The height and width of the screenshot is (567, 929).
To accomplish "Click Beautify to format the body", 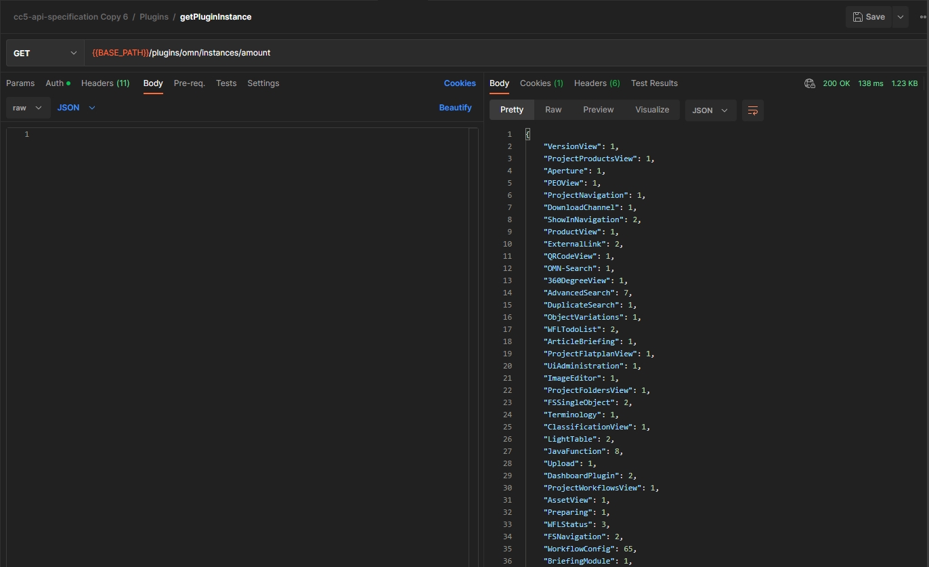I will click(x=455, y=108).
